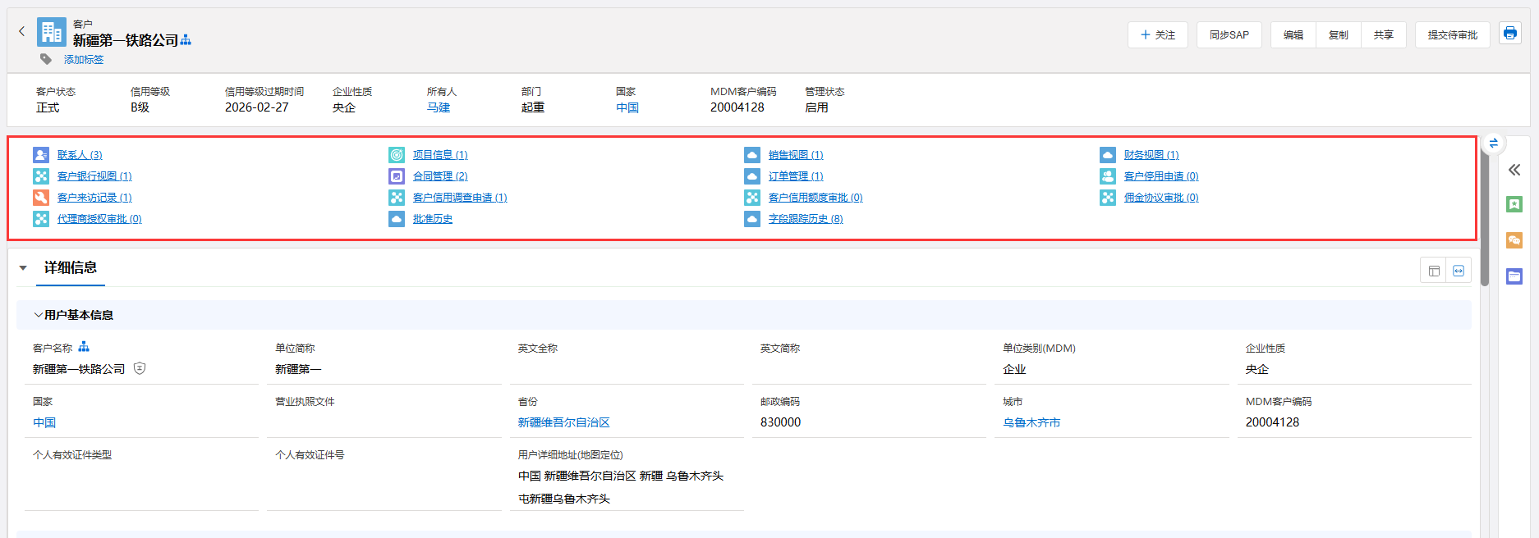Open the orange chat icon in right sidebar

click(x=1514, y=240)
